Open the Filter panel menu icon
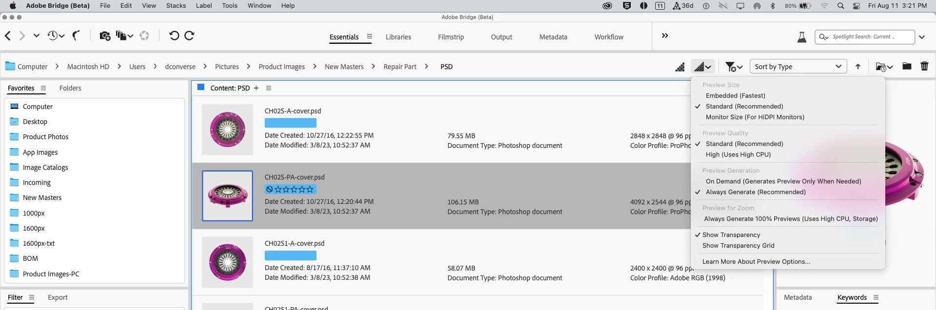936x310 pixels. click(x=32, y=297)
